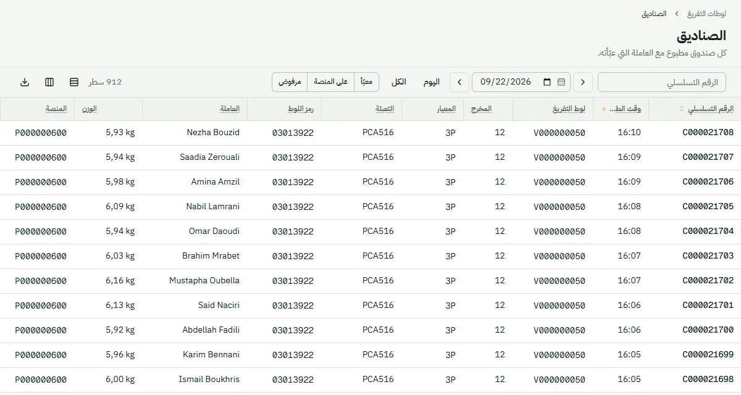Click worker name Nezha Bouzid
The height and width of the screenshot is (395, 741).
pos(213,133)
